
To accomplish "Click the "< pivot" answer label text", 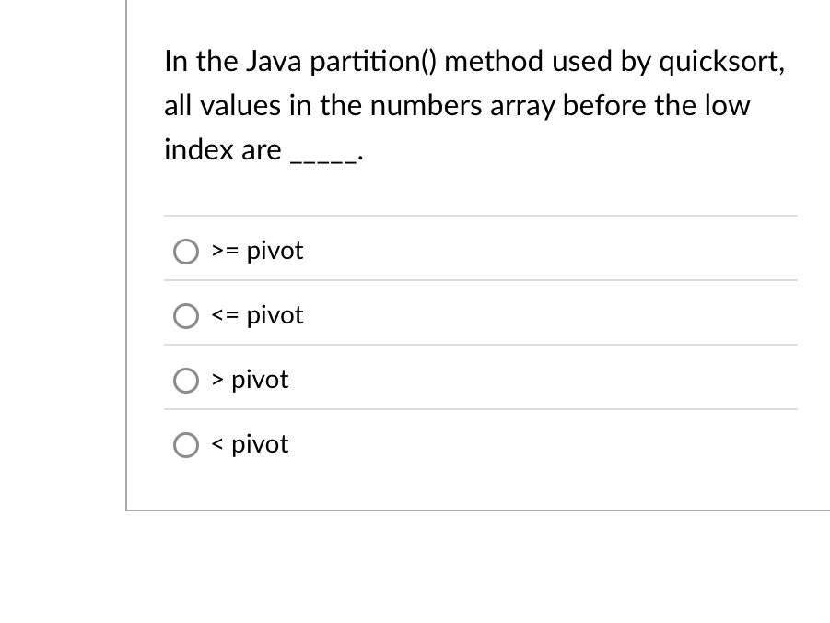I will pyautogui.click(x=250, y=444).
